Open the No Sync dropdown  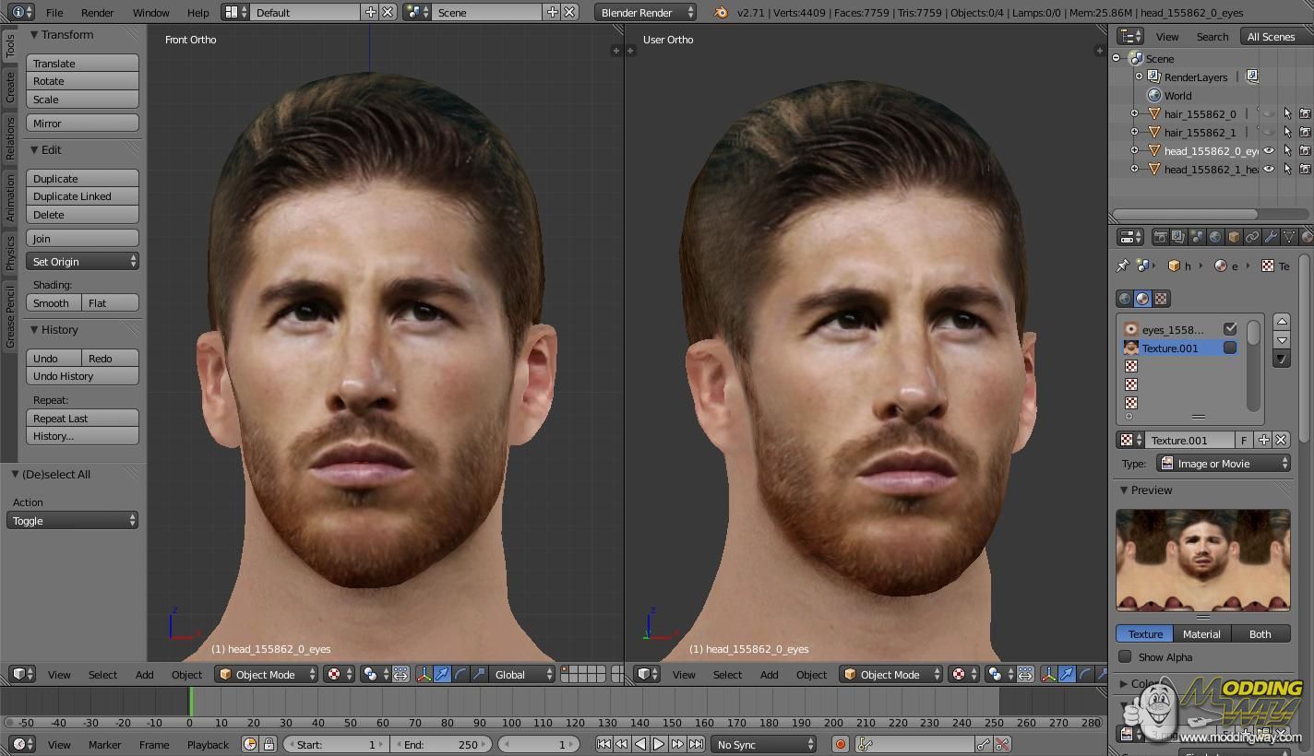click(x=764, y=744)
